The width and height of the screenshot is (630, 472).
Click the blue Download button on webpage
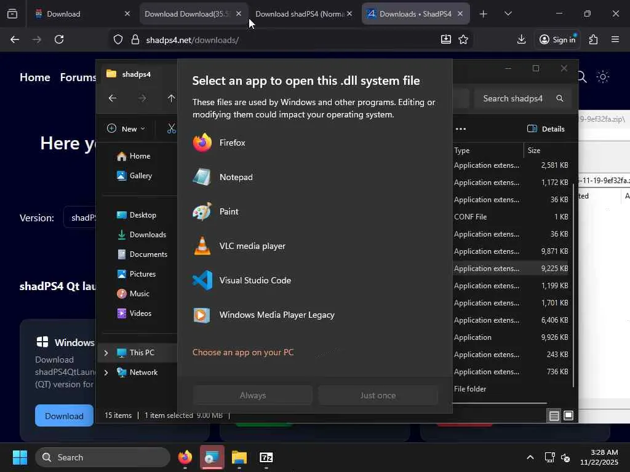coord(64,416)
